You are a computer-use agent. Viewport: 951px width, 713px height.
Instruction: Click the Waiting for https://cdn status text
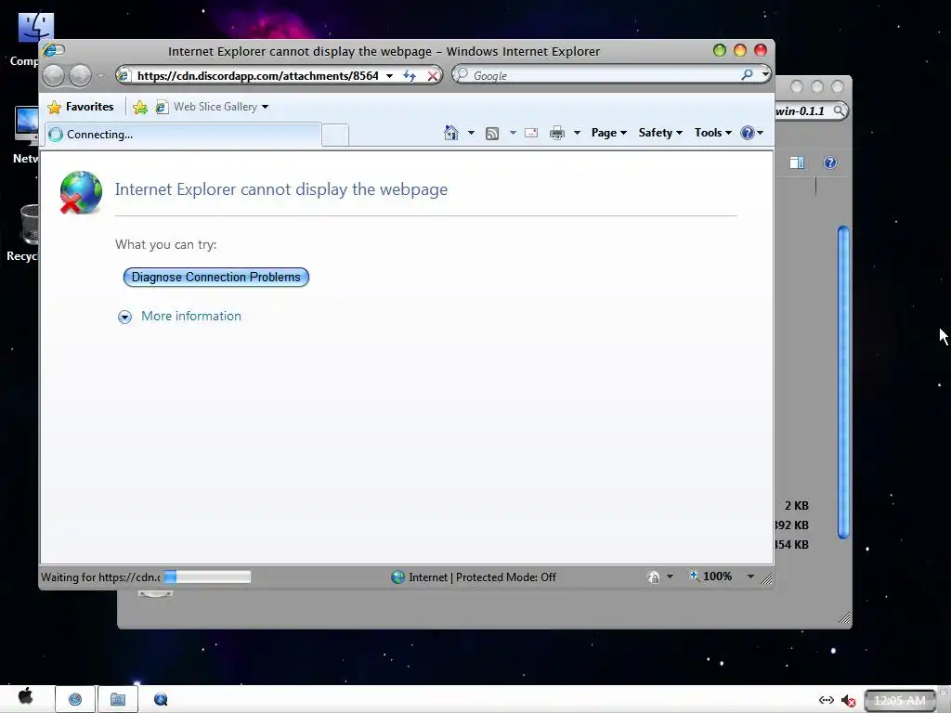(x=100, y=577)
